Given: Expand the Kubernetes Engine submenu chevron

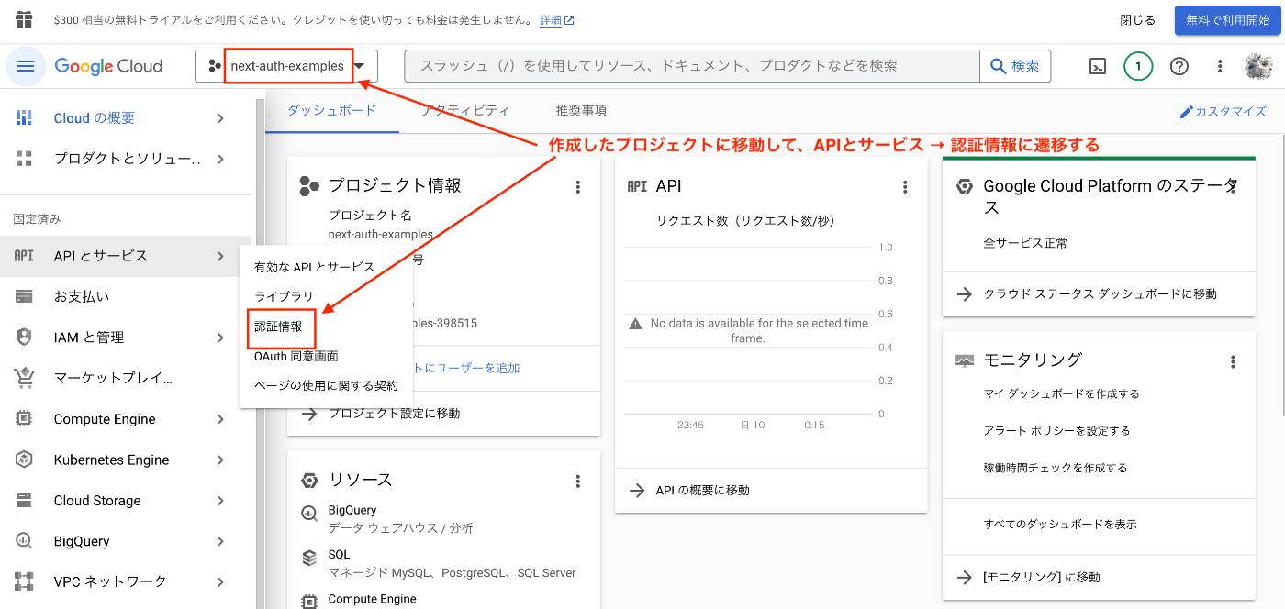Looking at the screenshot, I should (x=220, y=460).
